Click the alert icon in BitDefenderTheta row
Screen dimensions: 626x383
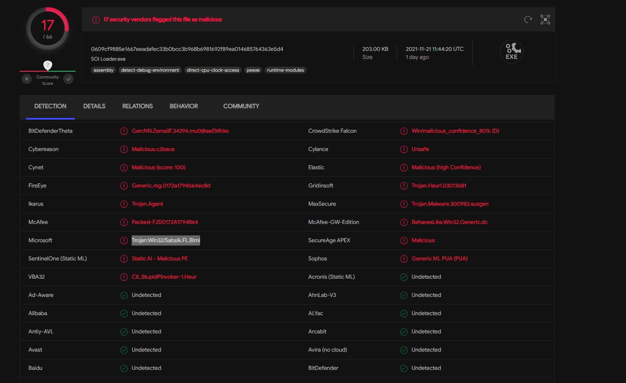tap(124, 131)
